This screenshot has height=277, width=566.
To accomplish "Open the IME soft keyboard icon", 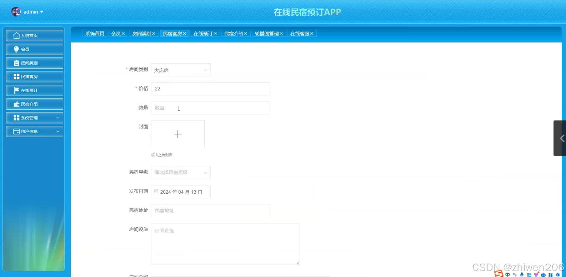I will [x=529, y=274].
